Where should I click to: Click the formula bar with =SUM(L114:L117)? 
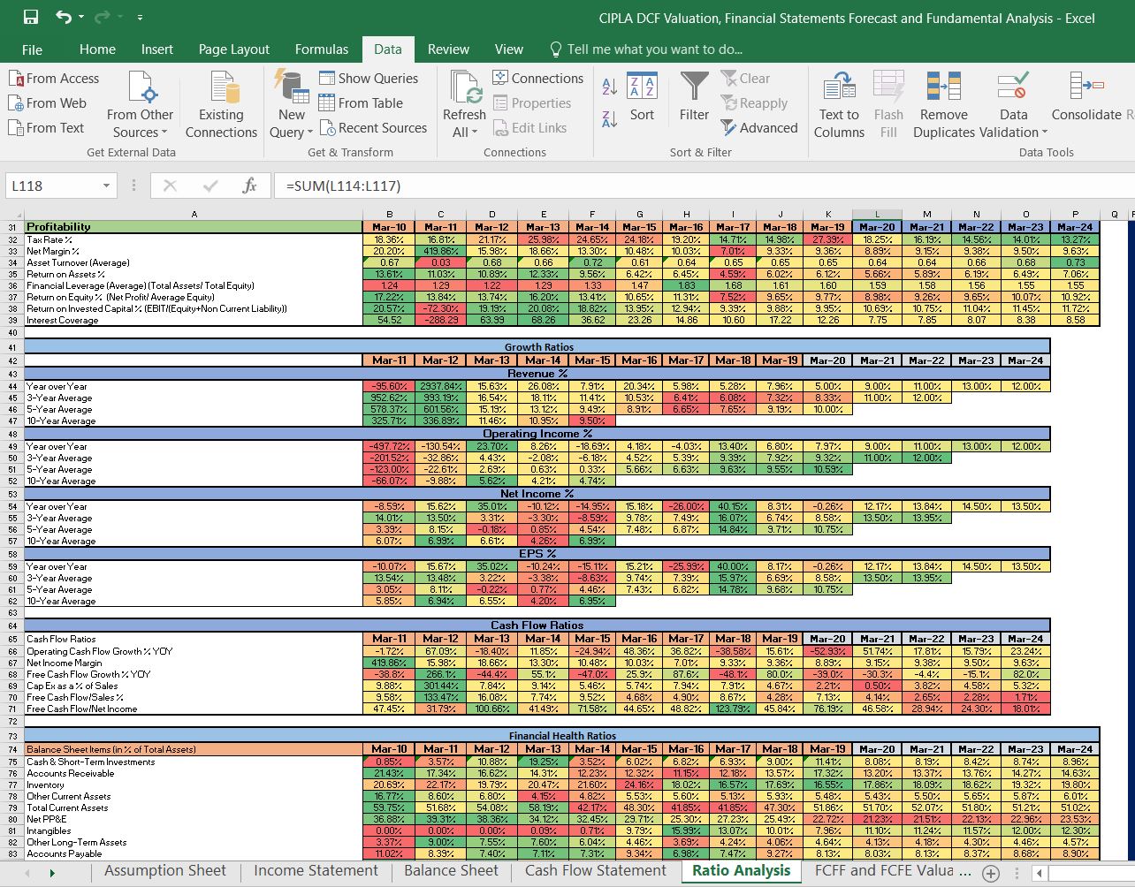(x=703, y=186)
